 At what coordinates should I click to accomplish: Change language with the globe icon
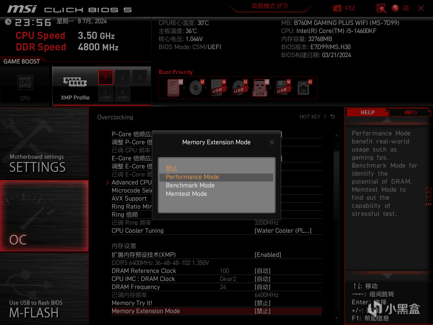click(x=395, y=8)
